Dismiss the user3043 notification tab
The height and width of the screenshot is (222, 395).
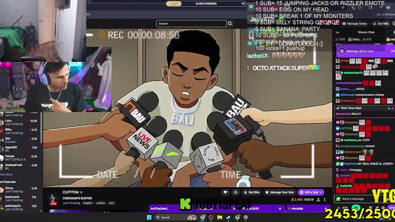tap(280, 209)
